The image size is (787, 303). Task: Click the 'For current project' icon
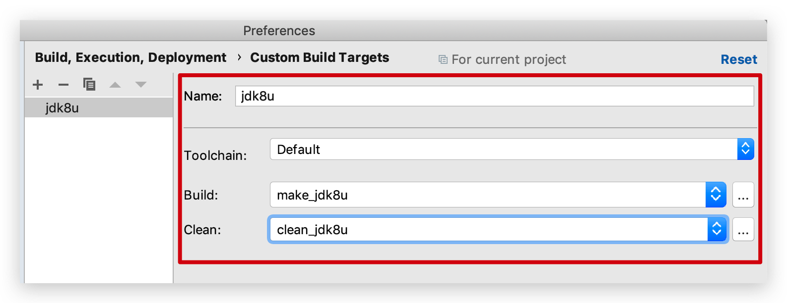443,59
